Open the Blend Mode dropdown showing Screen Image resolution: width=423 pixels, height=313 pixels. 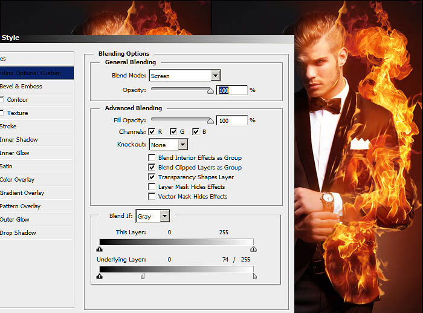pyautogui.click(x=184, y=76)
